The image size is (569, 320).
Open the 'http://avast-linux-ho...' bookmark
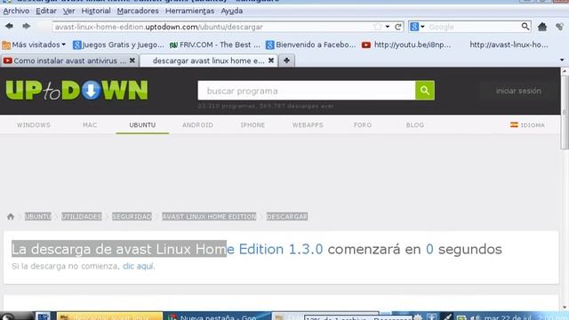[509, 44]
